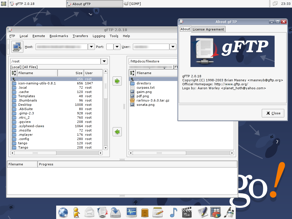Select the icon-naming-utils-0.8.1 folder
This screenshot has width=292, height=219.
pyautogui.click(x=56, y=83)
